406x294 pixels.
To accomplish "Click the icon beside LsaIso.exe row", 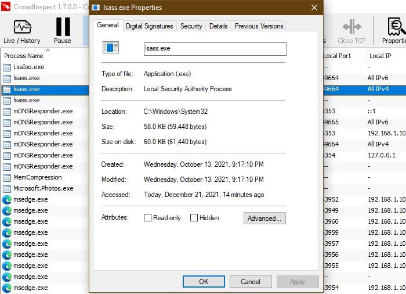I will [x=7, y=67].
